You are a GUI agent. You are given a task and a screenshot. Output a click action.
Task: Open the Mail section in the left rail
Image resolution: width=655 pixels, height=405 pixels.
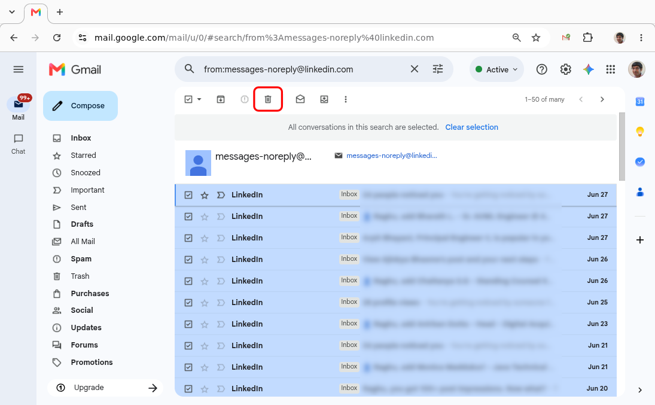(19, 108)
